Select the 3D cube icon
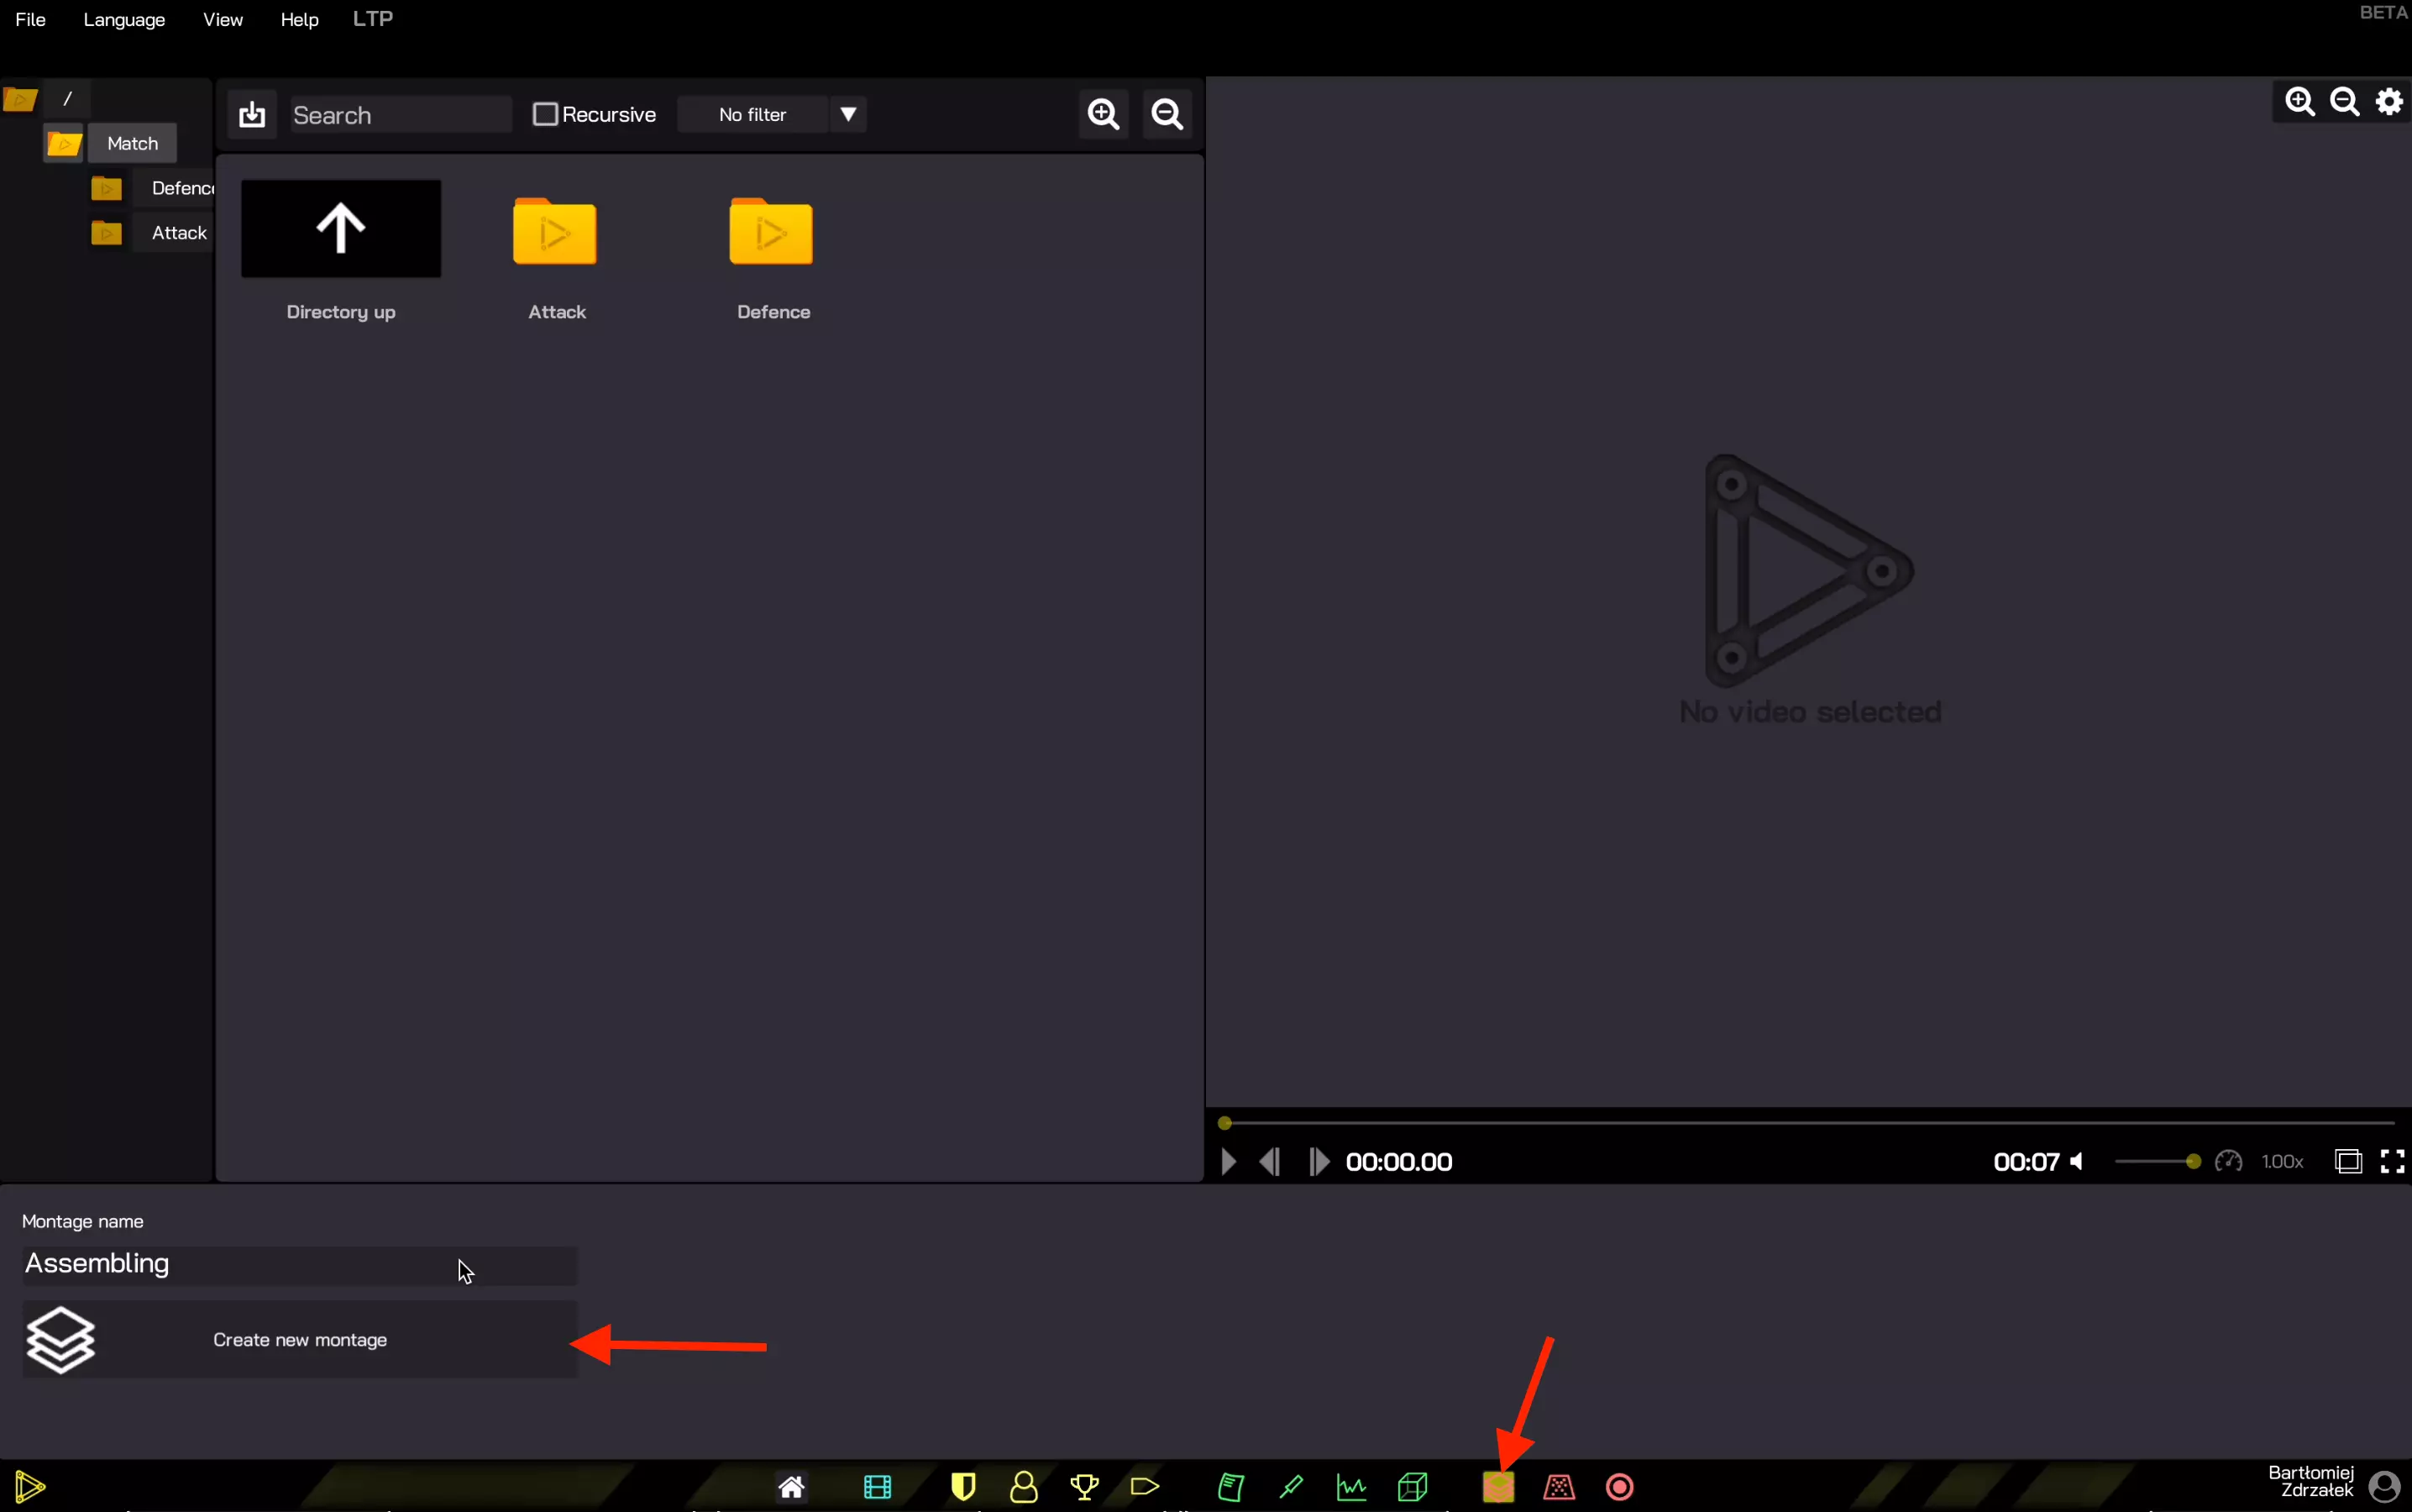Viewport: 2412px width, 1512px height. 1413,1487
